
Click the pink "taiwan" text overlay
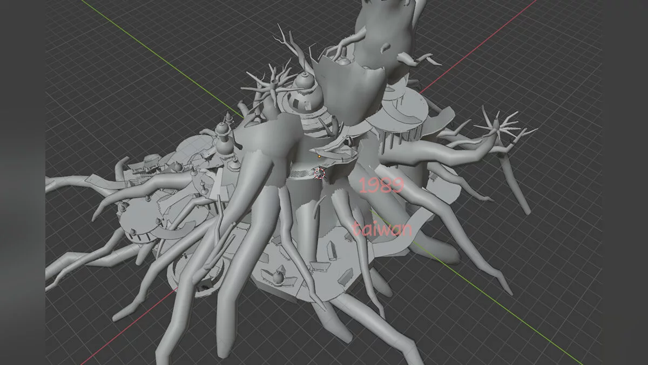click(382, 229)
